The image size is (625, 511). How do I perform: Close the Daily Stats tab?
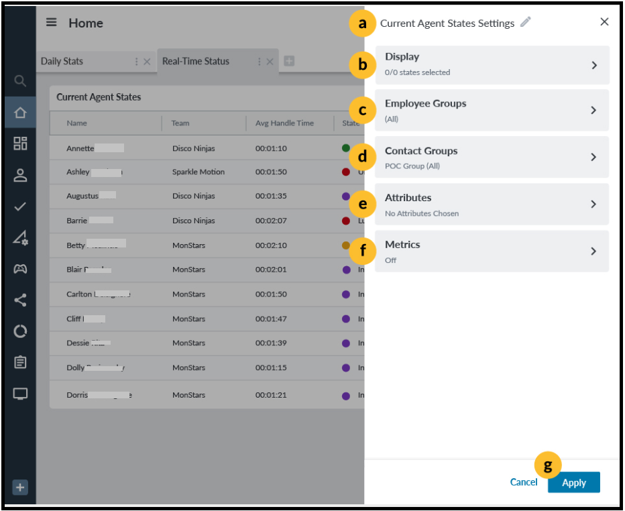(x=147, y=62)
